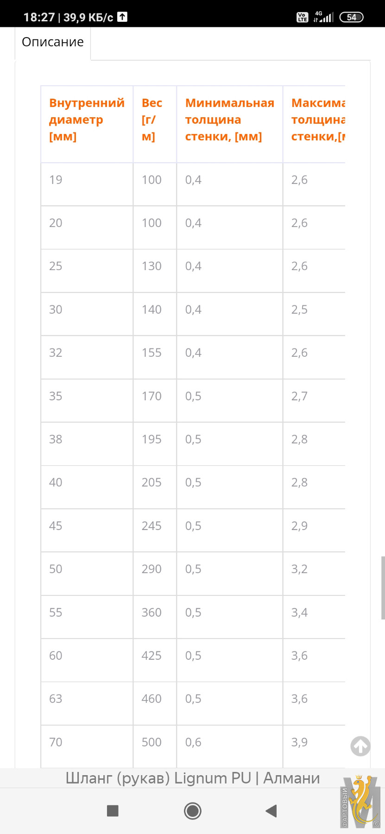Tap the recent apps square button

(x=113, y=811)
